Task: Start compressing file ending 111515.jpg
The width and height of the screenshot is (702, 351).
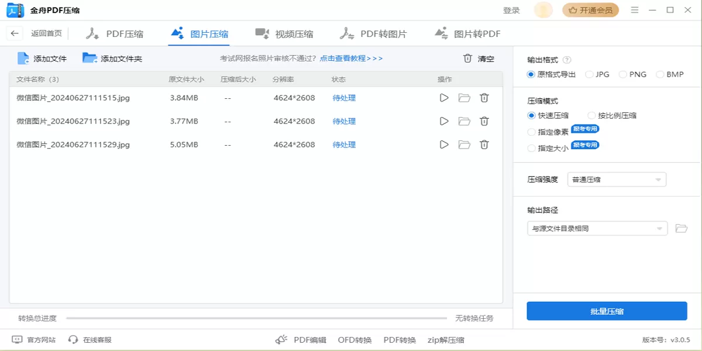Action: click(444, 98)
